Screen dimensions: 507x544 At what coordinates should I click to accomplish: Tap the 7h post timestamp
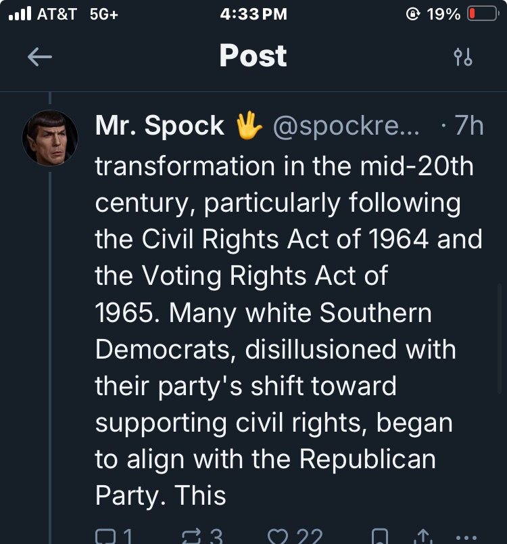coord(468,126)
